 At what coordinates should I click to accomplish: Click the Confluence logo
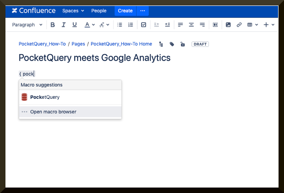(x=34, y=10)
